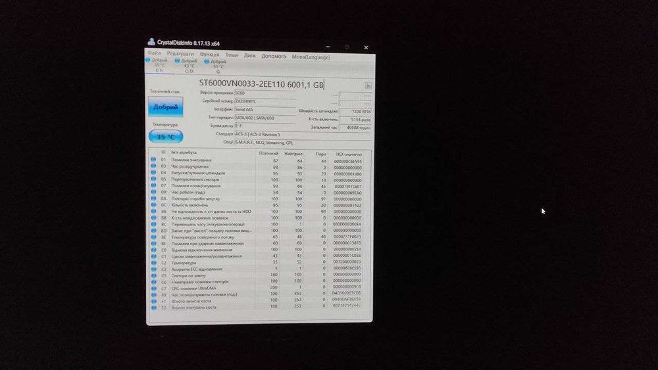This screenshot has width=658, height=370.
Task: Click status icon of attribute 05
Action: click(x=153, y=179)
